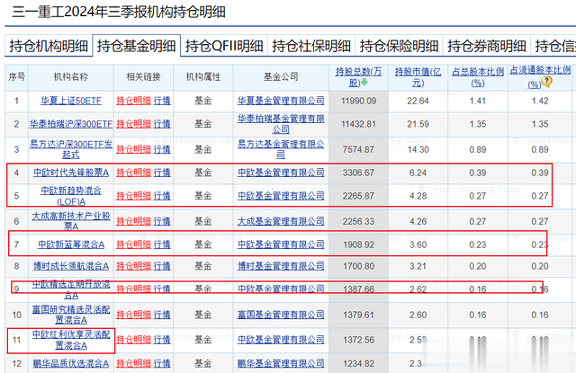Click 行情 for 华夏上证50ETF row
This screenshot has height=373, width=576.
[x=162, y=101]
